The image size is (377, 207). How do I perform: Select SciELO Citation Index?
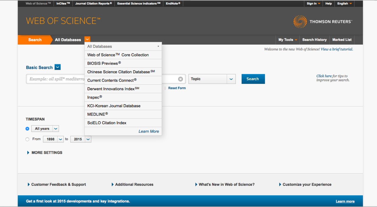pyautogui.click(x=123, y=123)
